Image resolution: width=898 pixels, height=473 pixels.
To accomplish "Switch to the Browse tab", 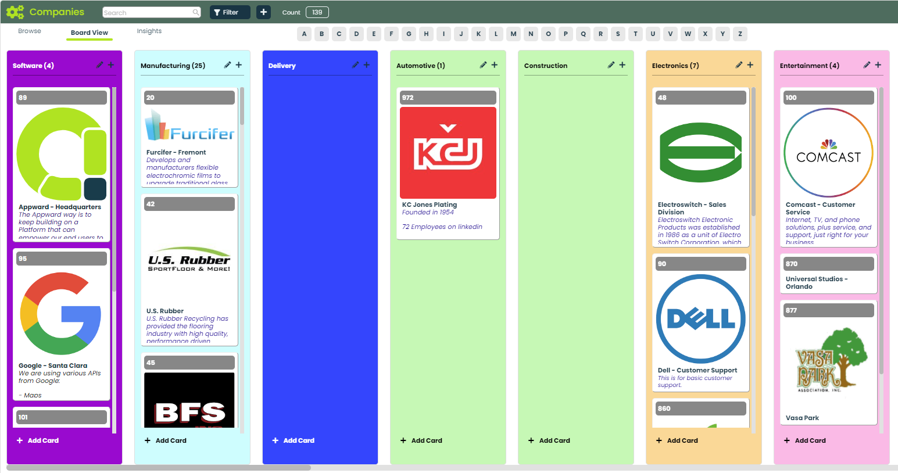I will tap(30, 31).
